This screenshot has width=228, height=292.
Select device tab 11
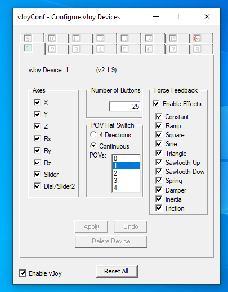(x=81, y=38)
